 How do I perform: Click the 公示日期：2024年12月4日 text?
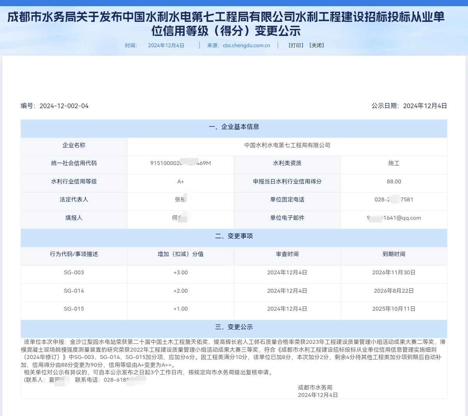[409, 106]
